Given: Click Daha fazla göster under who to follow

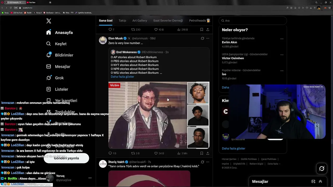Looking at the screenshot, I should point(234,149).
